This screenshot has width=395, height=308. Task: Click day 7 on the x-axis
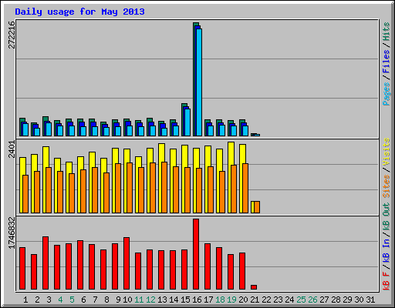[95, 300]
